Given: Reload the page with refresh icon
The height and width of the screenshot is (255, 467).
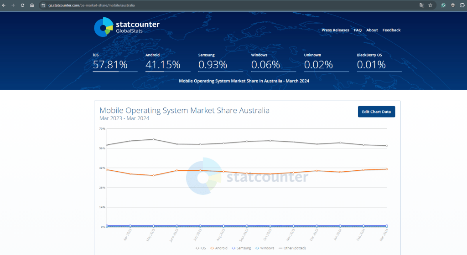Looking at the screenshot, I should click(22, 5).
